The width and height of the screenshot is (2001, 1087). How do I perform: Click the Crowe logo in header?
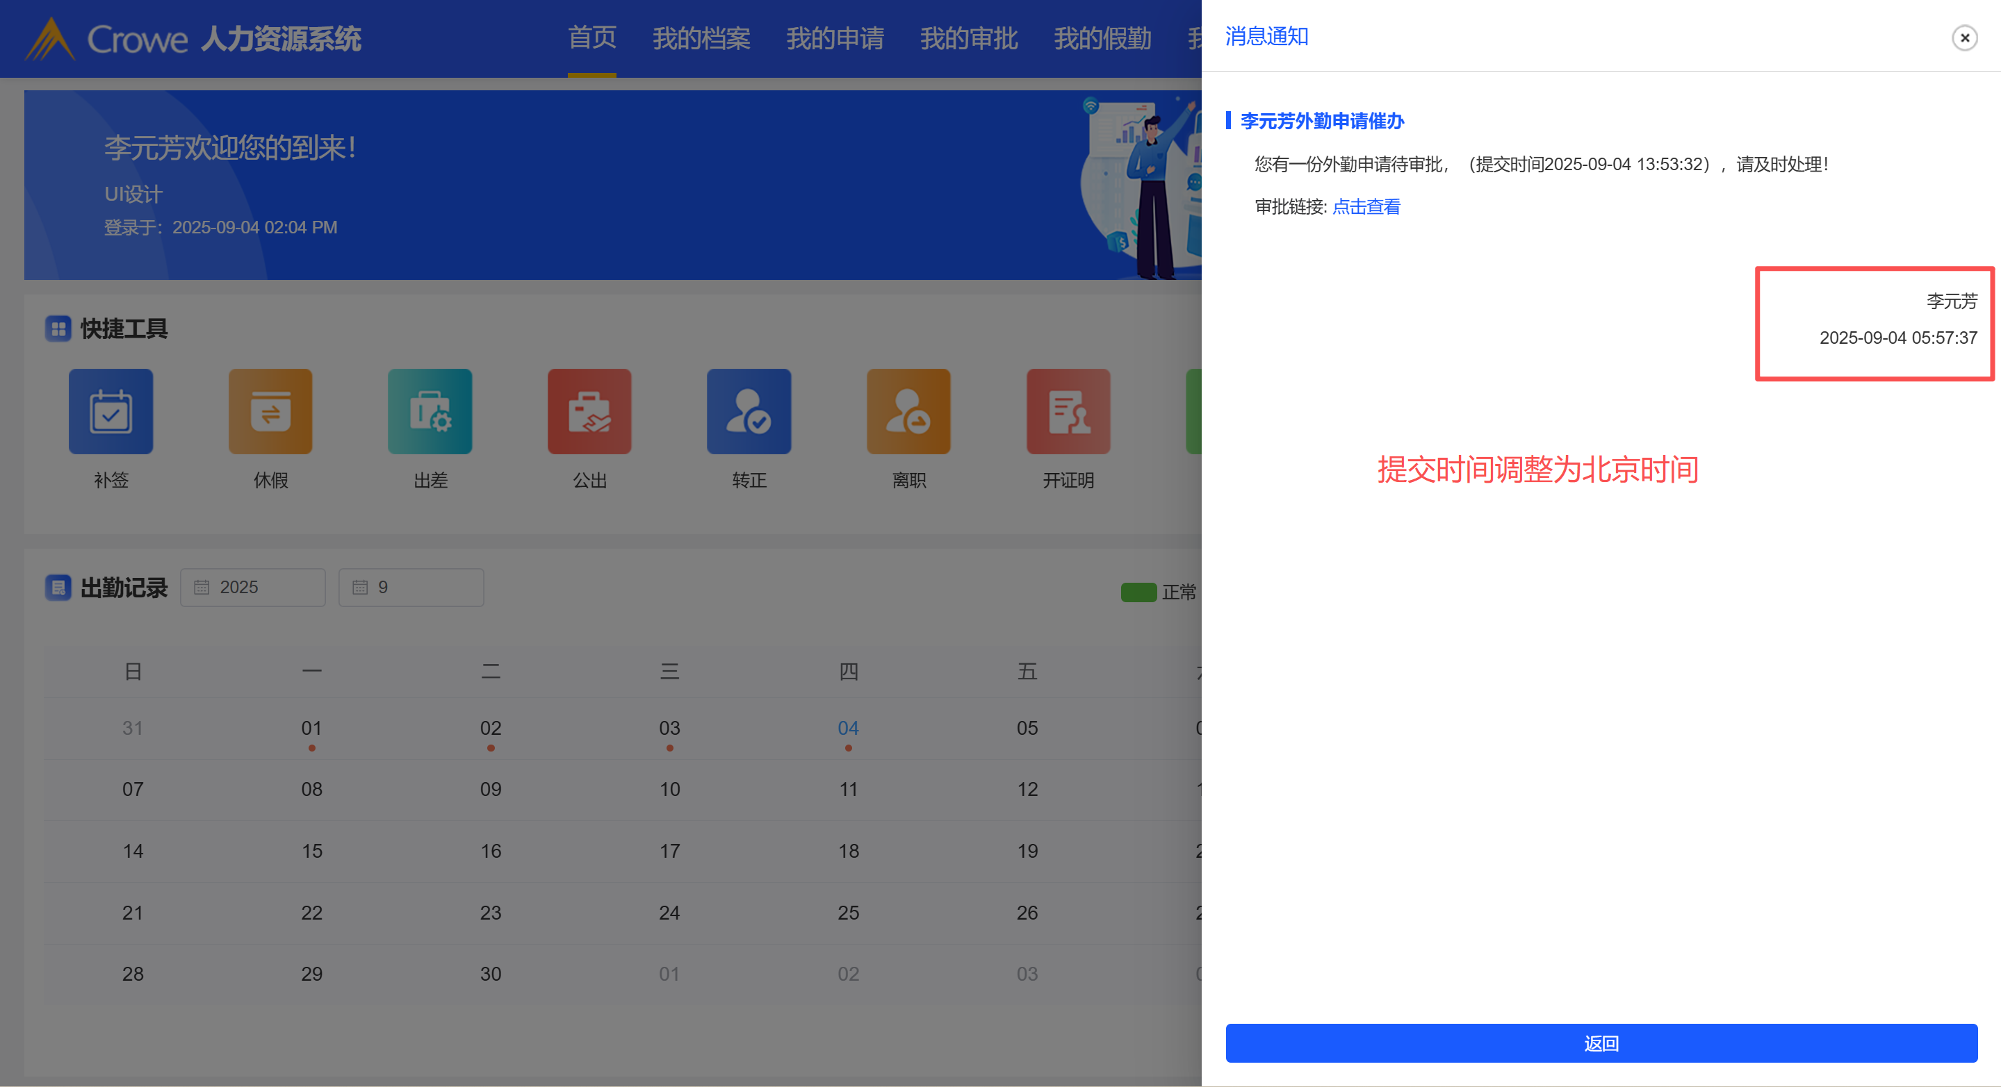(51, 39)
